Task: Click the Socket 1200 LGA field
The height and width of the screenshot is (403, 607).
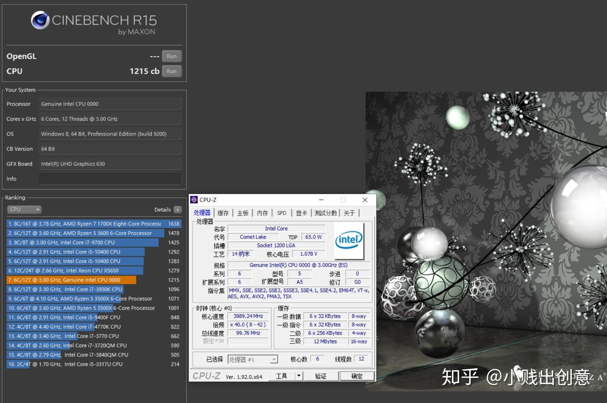Action: (x=276, y=245)
